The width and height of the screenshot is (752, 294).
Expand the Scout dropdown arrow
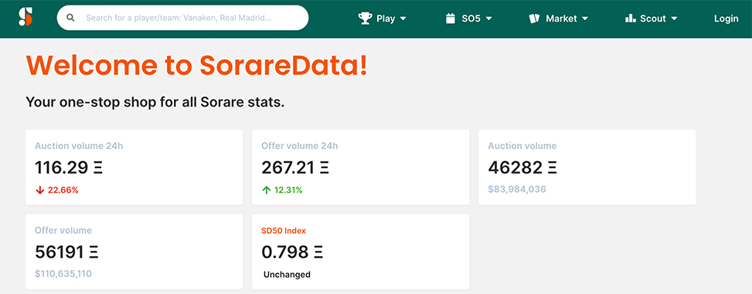pyautogui.click(x=674, y=19)
